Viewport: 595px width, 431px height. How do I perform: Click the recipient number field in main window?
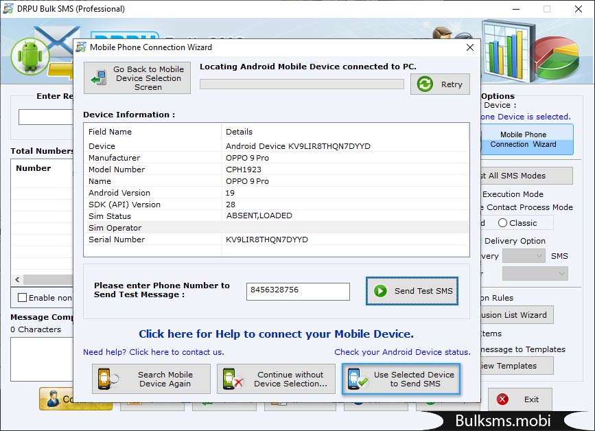[x=46, y=117]
